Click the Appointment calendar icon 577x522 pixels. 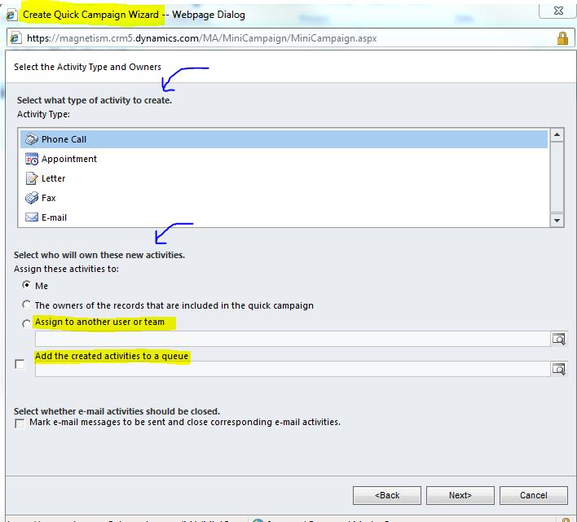click(x=32, y=159)
